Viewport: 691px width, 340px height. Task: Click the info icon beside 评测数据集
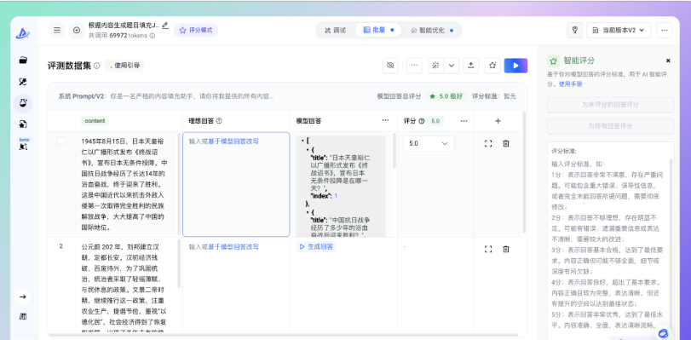pos(96,66)
